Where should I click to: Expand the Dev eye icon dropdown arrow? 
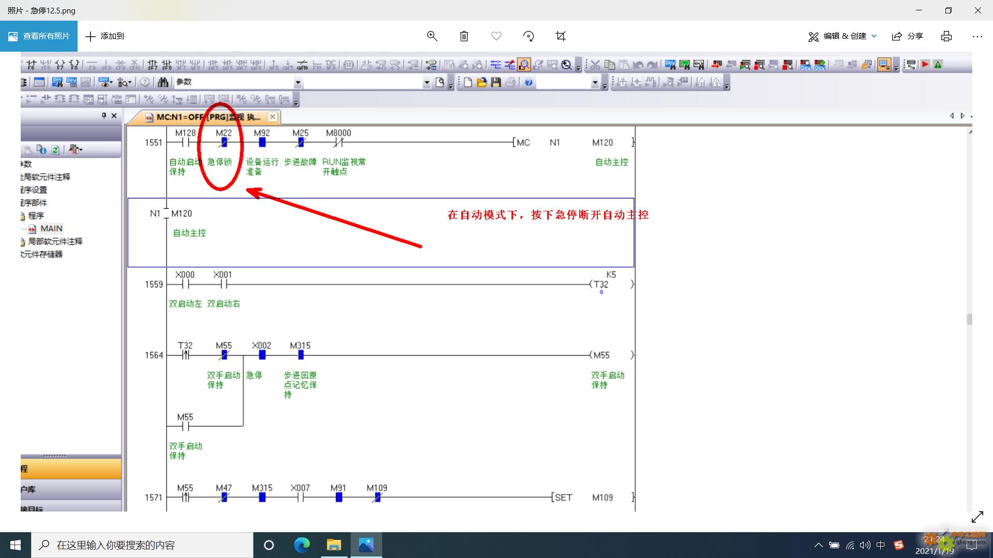point(112,82)
